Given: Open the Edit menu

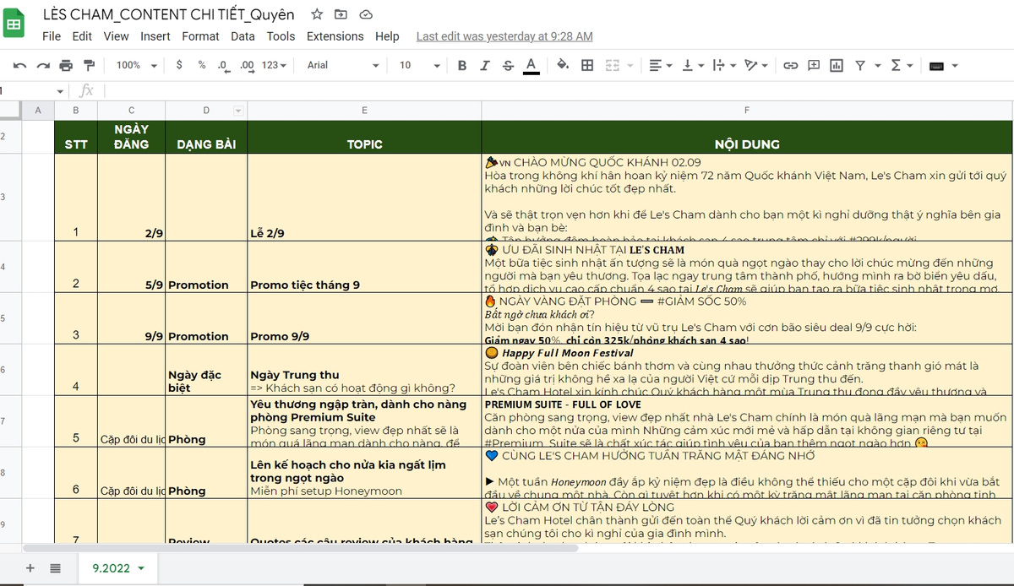Looking at the screenshot, I should coord(82,36).
